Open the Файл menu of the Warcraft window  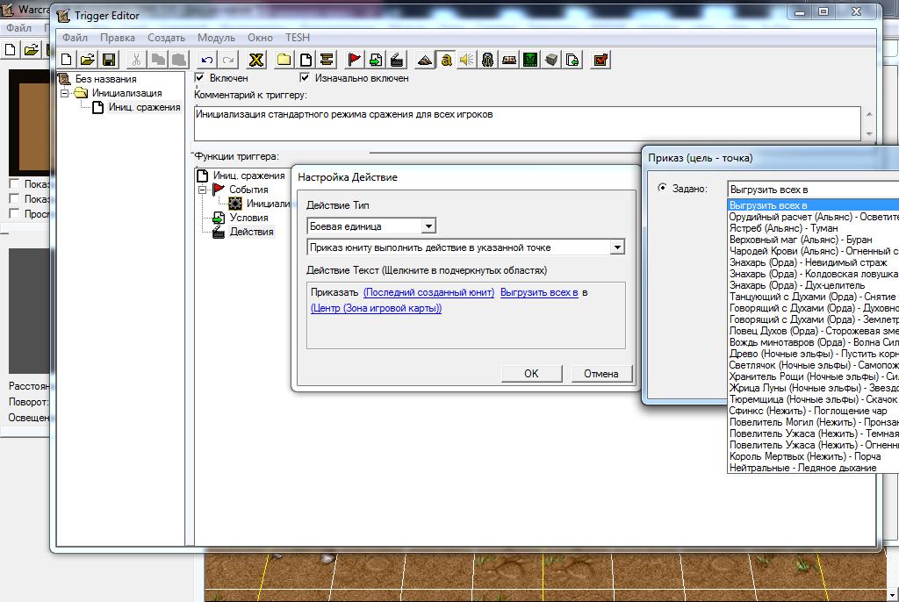coord(18,27)
